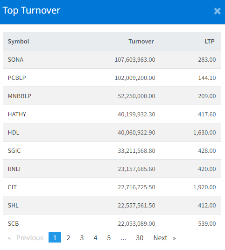The width and height of the screenshot is (225, 250).
Task: Sort by LTP column header
Action: [210, 42]
